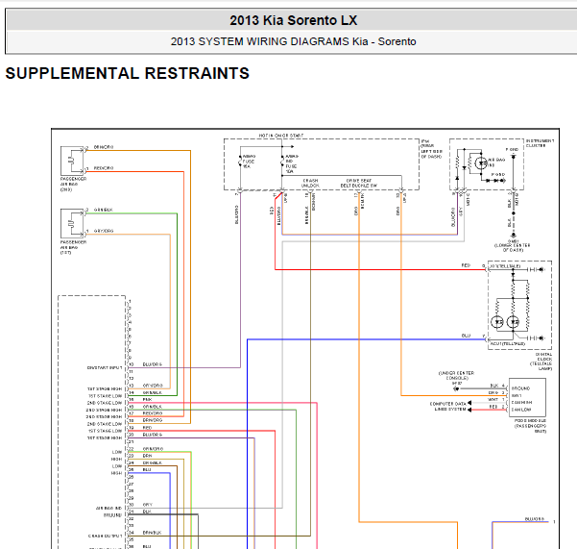577x549 pixels.
Task: Click the '2013 SYSTEM WIRING DIAGRAMS Kia - Sorento' subtitle
Action: click(x=293, y=41)
